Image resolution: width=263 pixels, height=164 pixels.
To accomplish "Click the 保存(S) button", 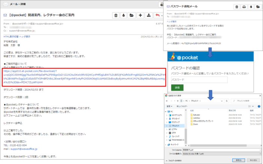I will 239,160.
